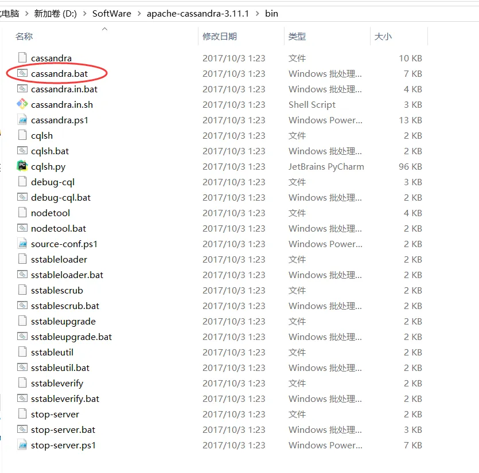Select the file name cassandra.ps1

(60, 120)
